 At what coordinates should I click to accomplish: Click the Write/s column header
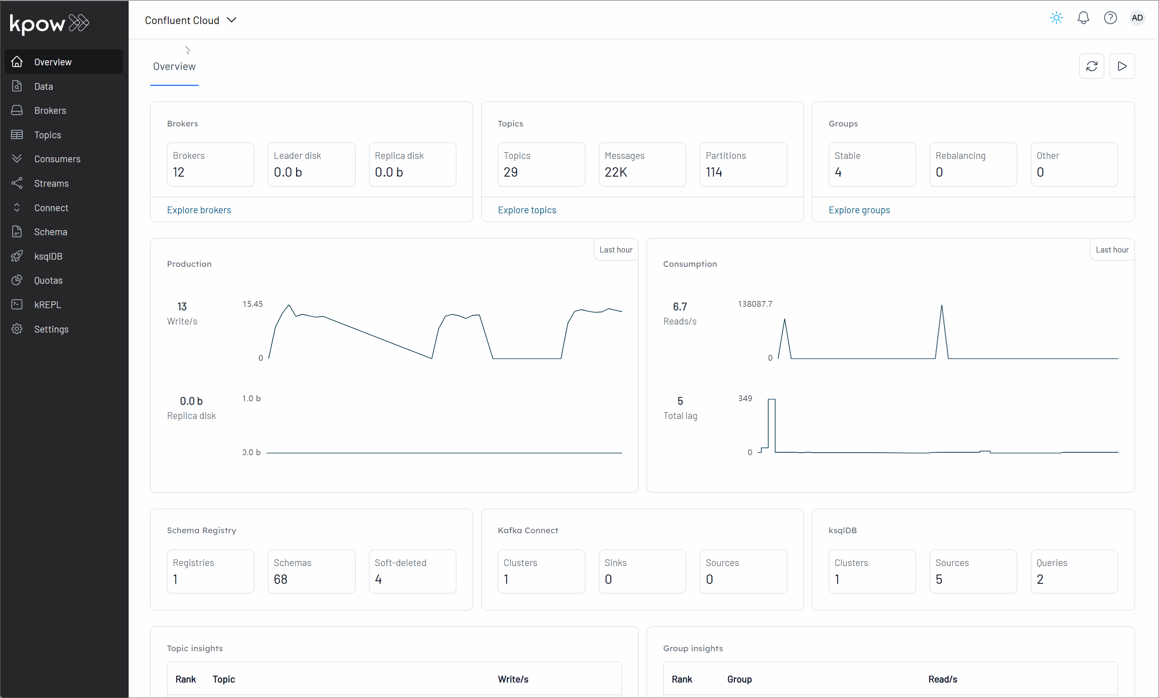tap(513, 679)
